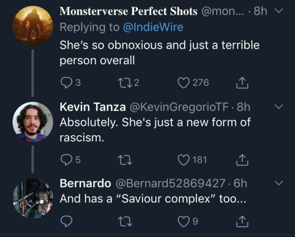
Task: View Kevin Tanza's profile picture
Action: click(x=32, y=122)
